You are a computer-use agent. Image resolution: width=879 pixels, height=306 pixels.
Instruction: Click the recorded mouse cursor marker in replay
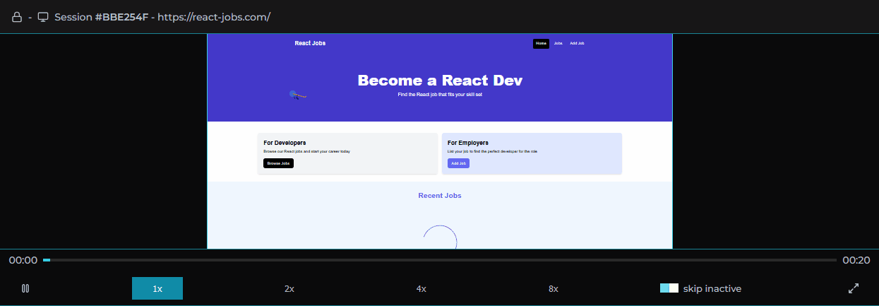coord(296,95)
